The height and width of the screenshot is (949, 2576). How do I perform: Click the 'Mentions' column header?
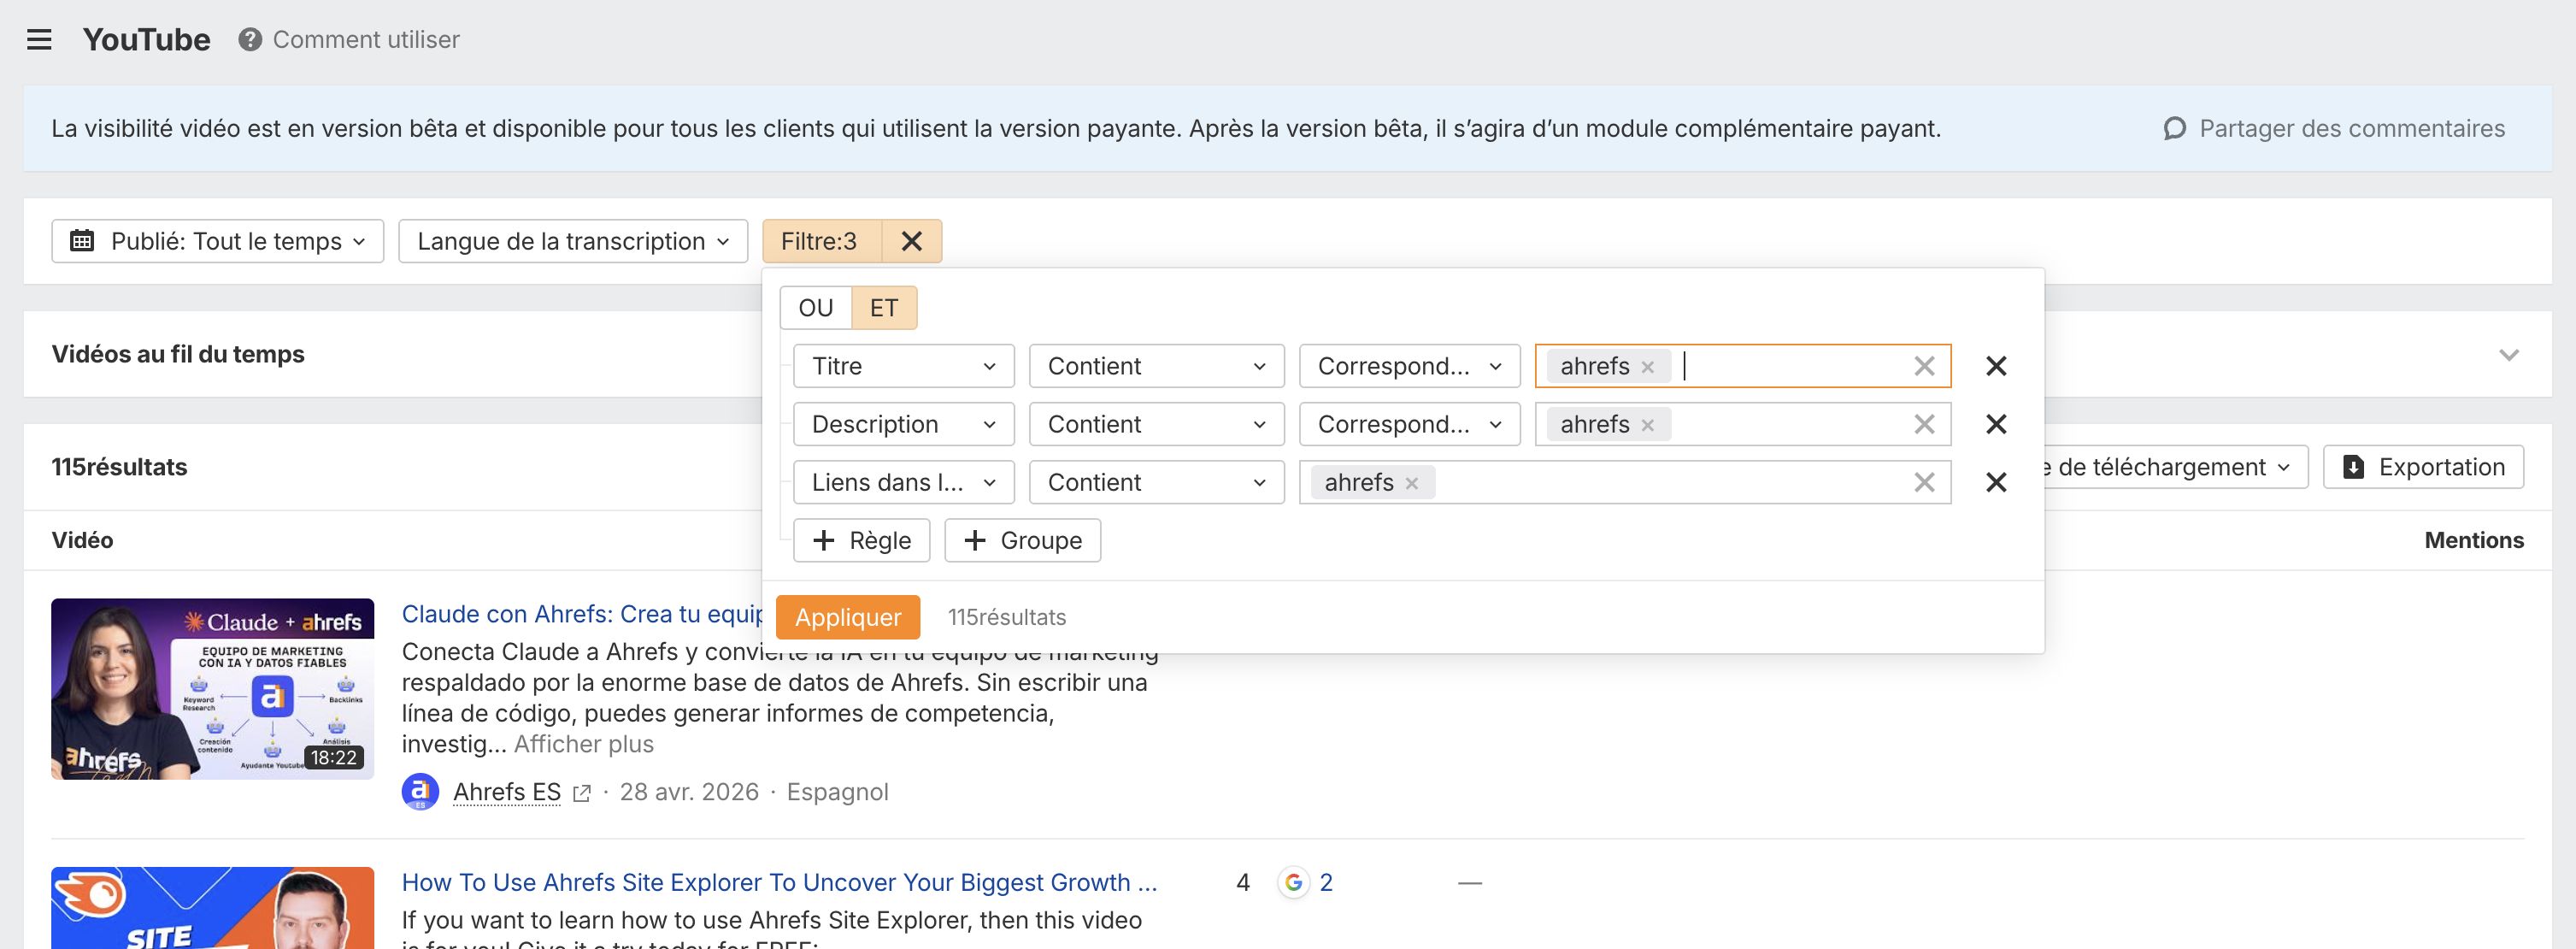pyautogui.click(x=2474, y=540)
